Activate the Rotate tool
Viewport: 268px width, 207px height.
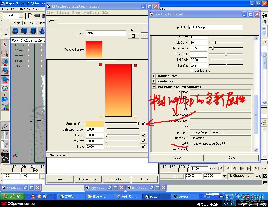5,71
